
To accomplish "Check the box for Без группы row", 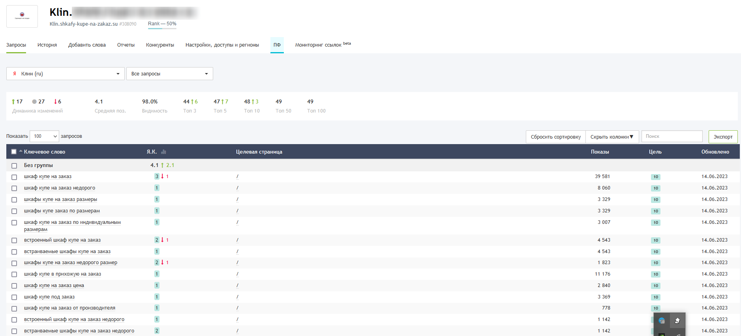I will (14, 166).
